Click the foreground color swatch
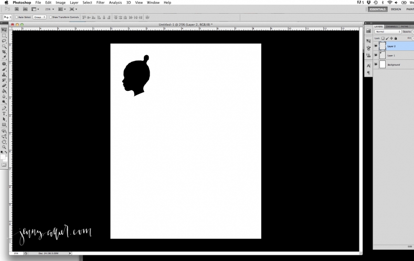 3,156
